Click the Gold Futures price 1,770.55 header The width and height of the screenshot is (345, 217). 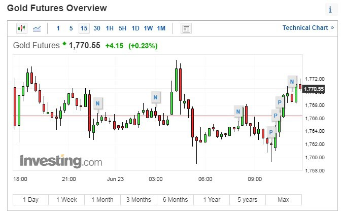point(85,46)
